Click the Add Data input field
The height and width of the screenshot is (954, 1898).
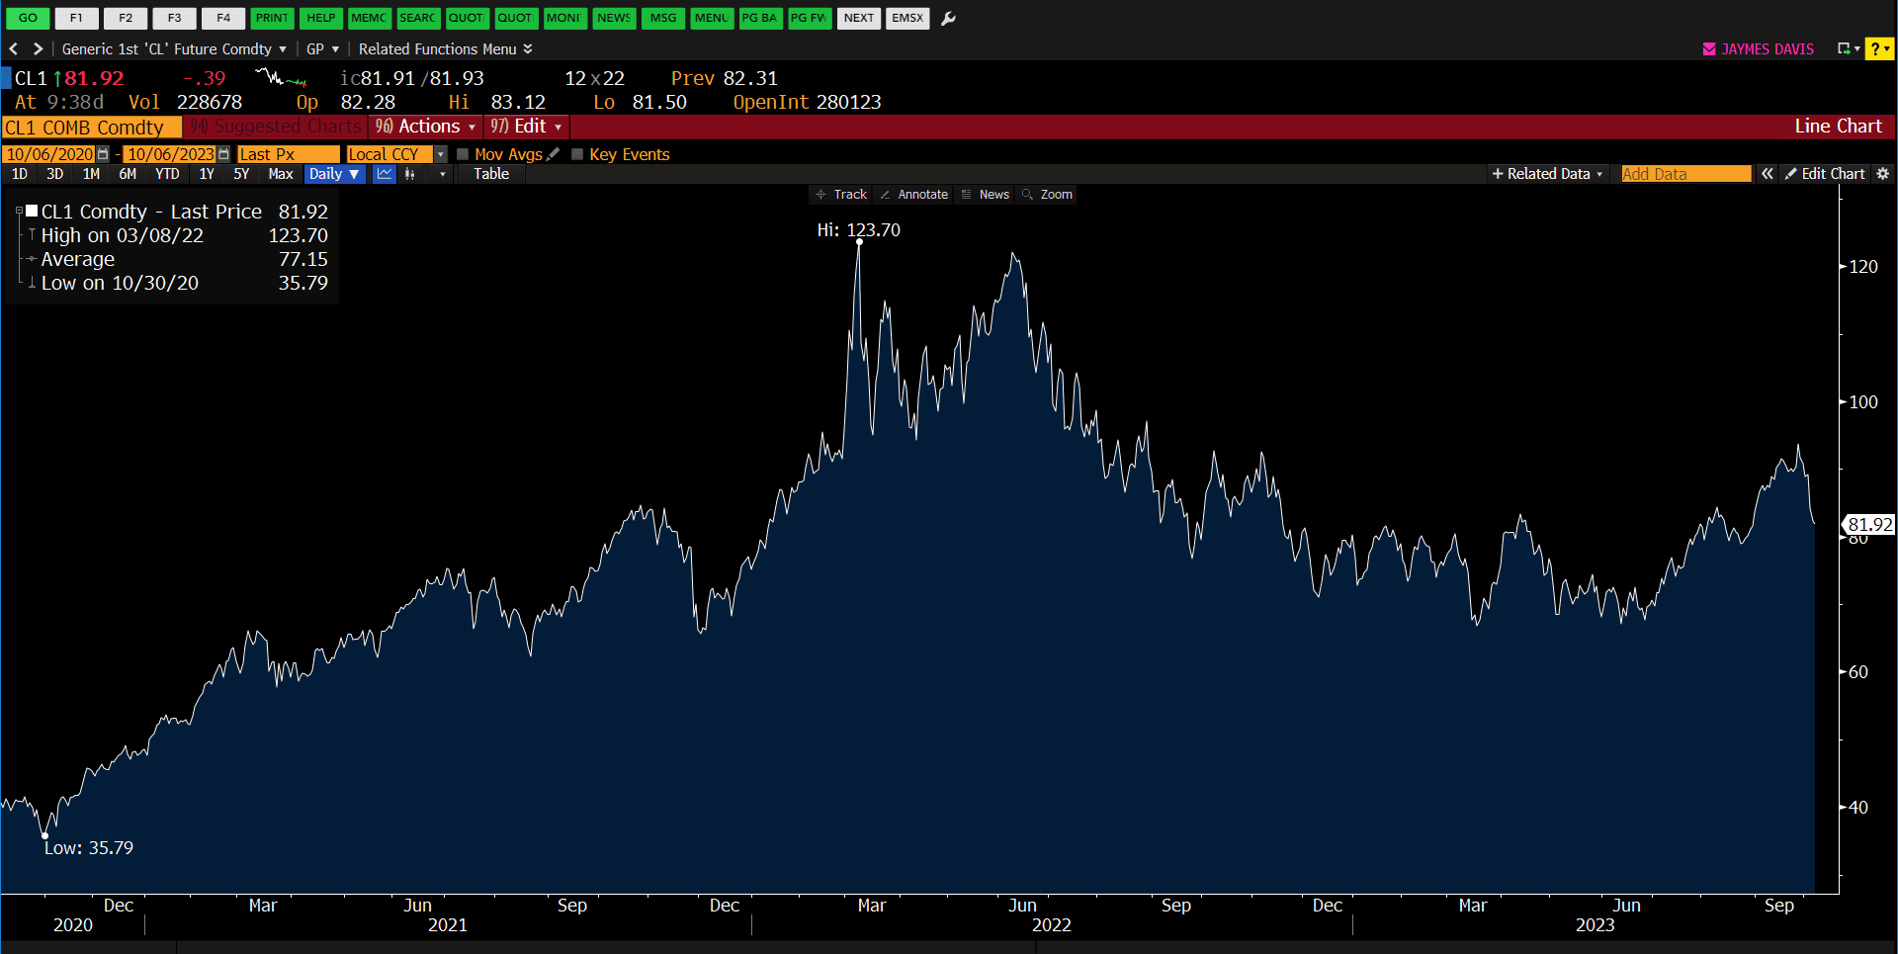click(1685, 174)
